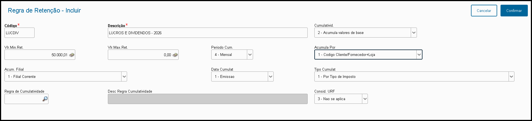
Task: Open the Acum. Filial dropdown
Action: click(124, 77)
